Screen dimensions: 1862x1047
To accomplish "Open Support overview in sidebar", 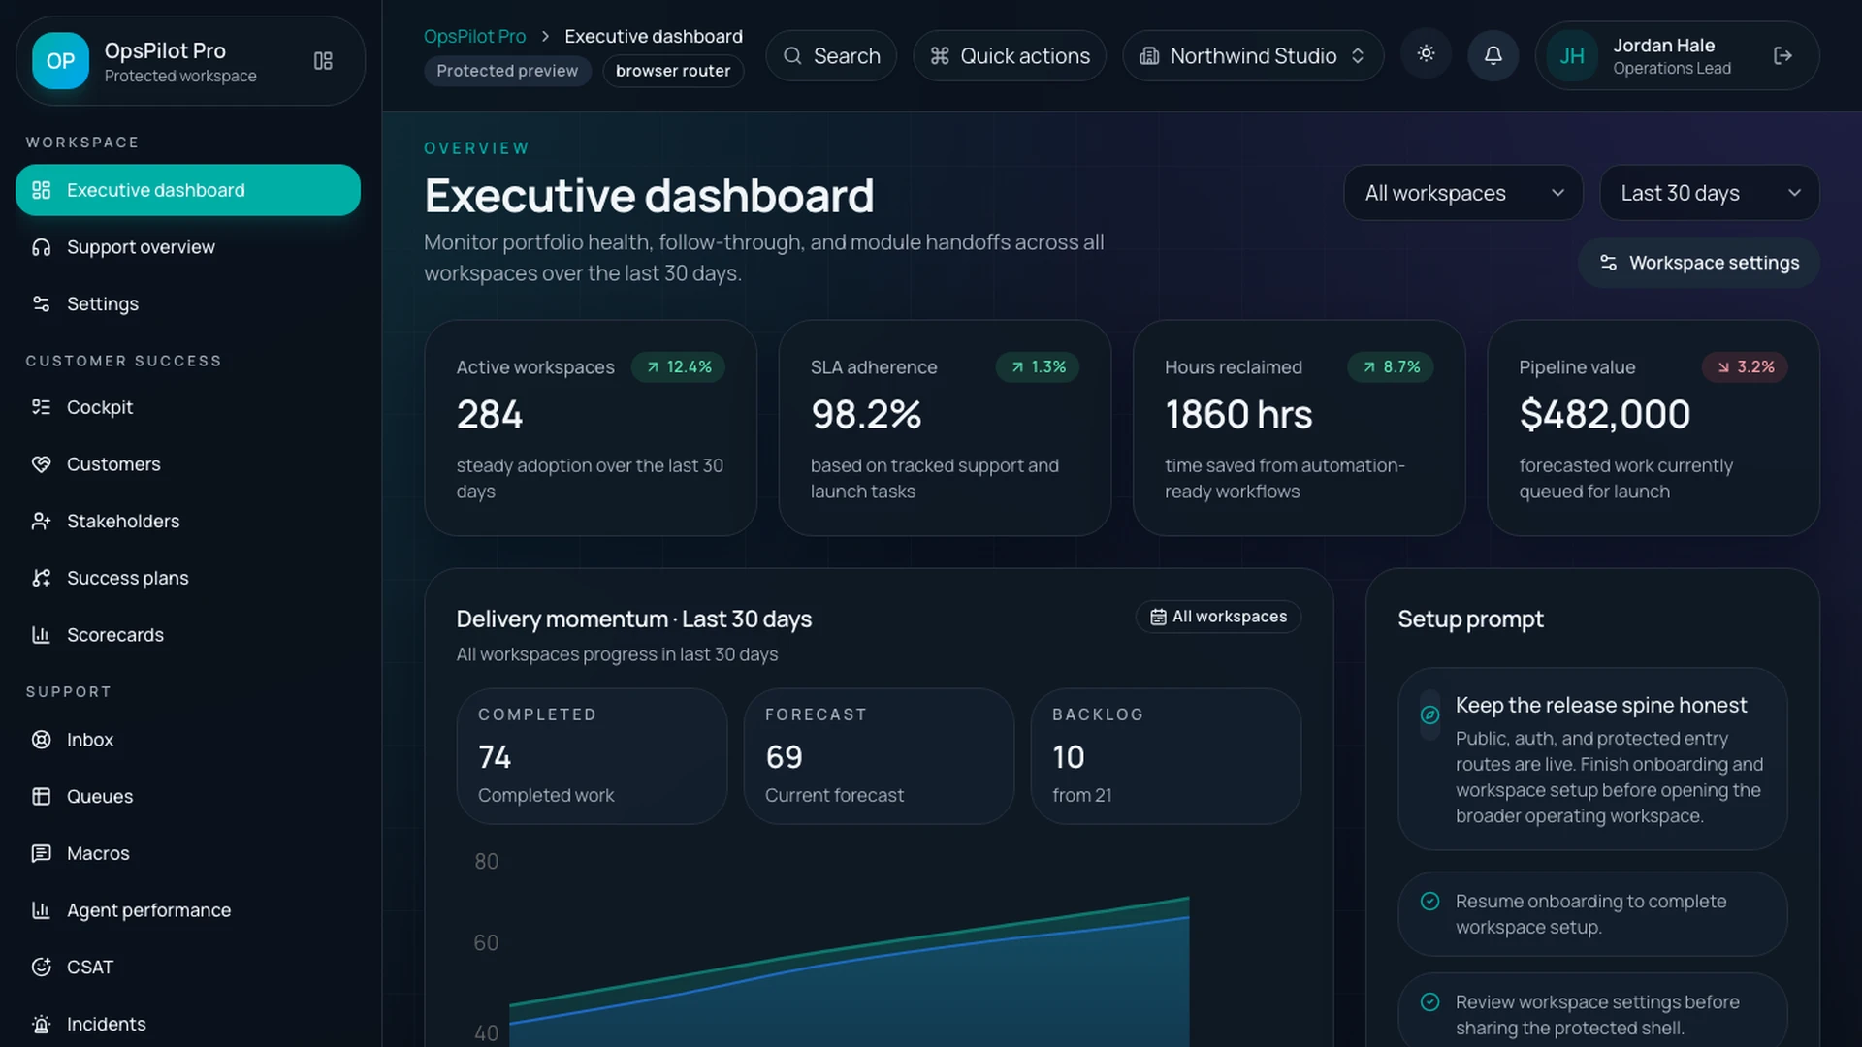I will [188, 247].
